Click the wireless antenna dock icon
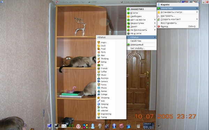Viewport: 209px width, 130px height. 71,126
